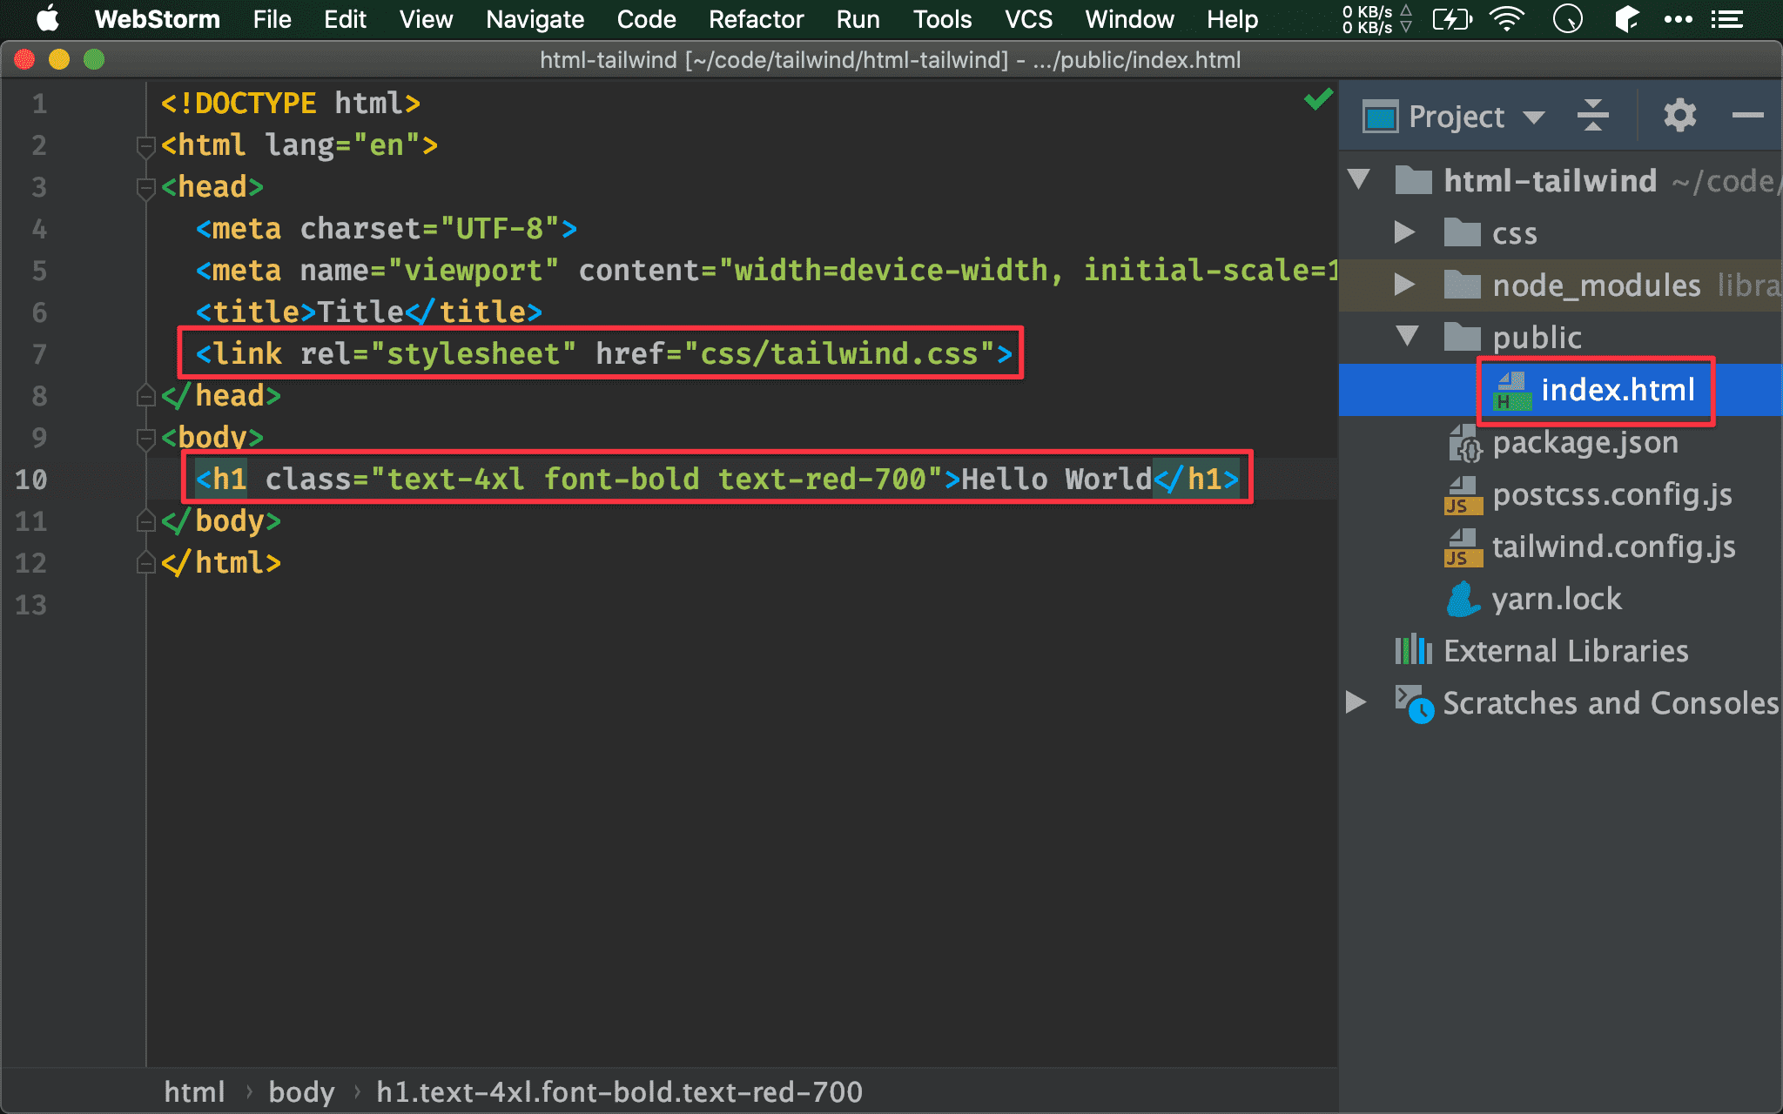Open the Run menu
Viewport: 1783px width, 1114px height.
[858, 18]
